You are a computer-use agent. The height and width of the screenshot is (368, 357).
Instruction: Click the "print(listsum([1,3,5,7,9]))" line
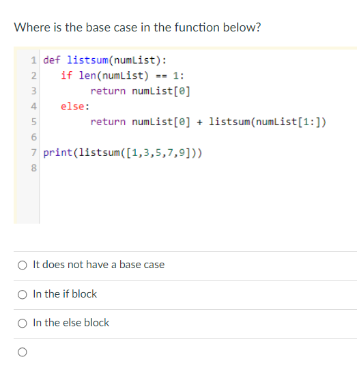click(122, 153)
